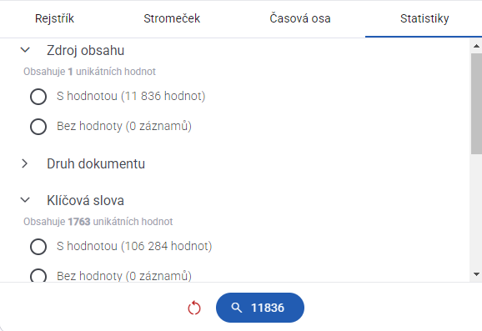This screenshot has height=331, width=482.
Task: Click the scrollbar up arrow
Action: [476, 46]
